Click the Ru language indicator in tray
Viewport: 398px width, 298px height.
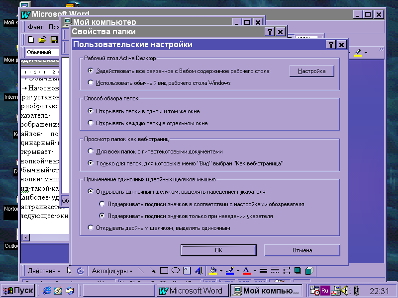point(325,291)
